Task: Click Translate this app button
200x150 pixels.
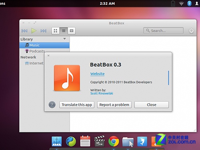Action: [77, 105]
